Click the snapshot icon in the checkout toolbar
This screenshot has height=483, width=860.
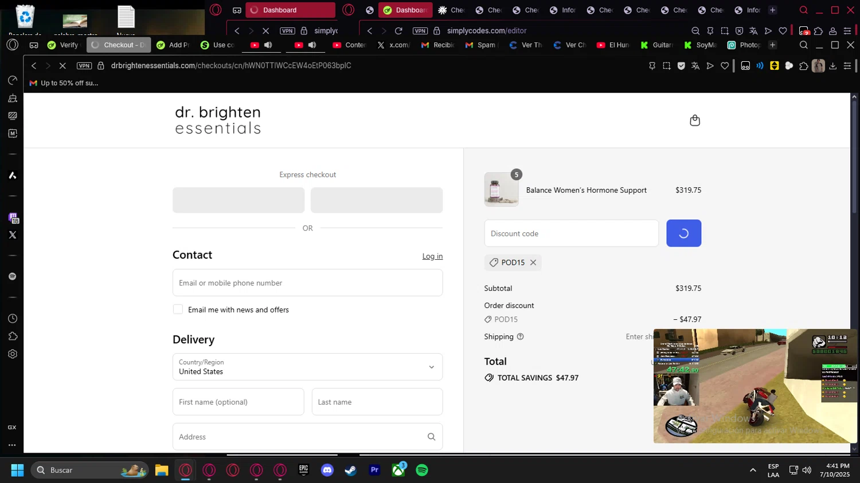(x=666, y=66)
